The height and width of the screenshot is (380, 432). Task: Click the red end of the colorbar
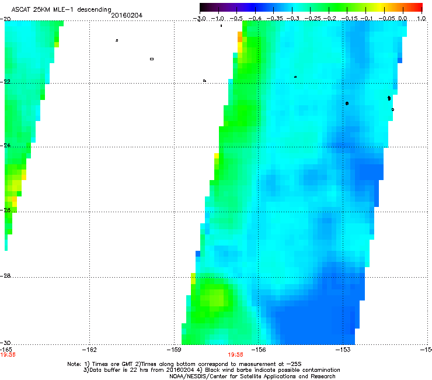(419, 7)
